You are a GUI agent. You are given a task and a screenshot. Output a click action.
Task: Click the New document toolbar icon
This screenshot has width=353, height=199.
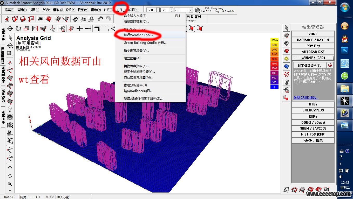[7, 19]
